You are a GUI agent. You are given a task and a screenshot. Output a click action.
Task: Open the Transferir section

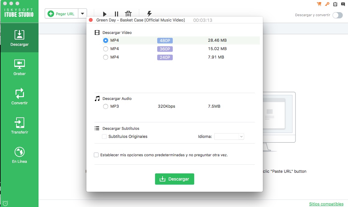point(19,126)
